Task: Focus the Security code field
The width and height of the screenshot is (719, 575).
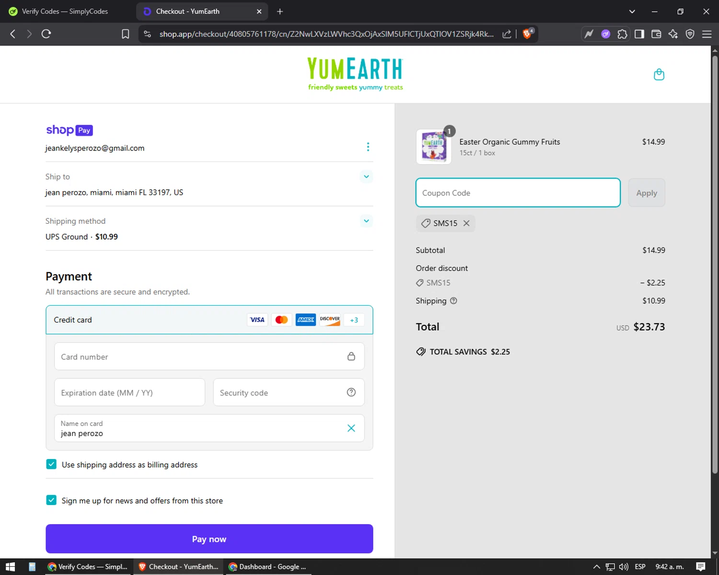Action: point(289,392)
